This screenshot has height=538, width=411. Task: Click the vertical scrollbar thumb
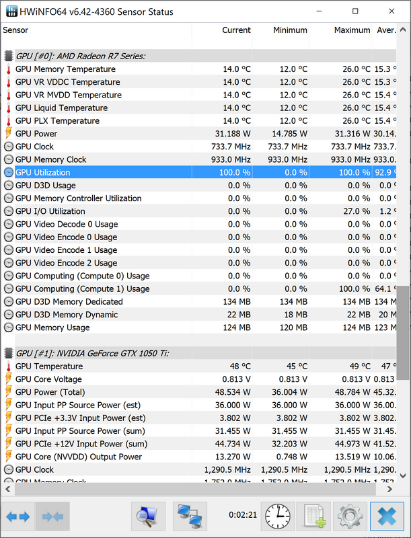403,333
